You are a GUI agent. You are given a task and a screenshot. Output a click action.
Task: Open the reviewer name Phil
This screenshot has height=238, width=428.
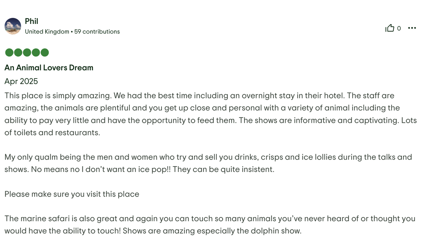click(x=31, y=21)
